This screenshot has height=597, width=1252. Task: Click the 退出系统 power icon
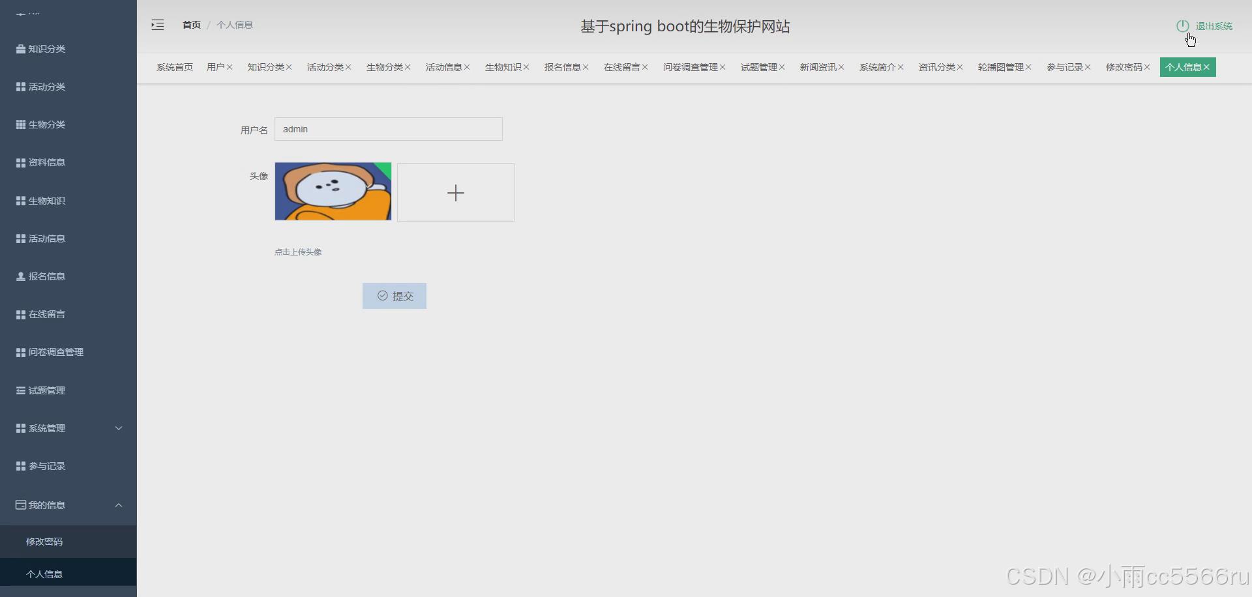[x=1183, y=25]
